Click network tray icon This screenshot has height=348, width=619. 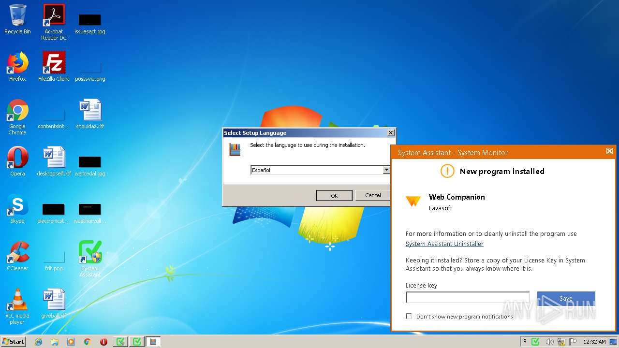[561, 342]
